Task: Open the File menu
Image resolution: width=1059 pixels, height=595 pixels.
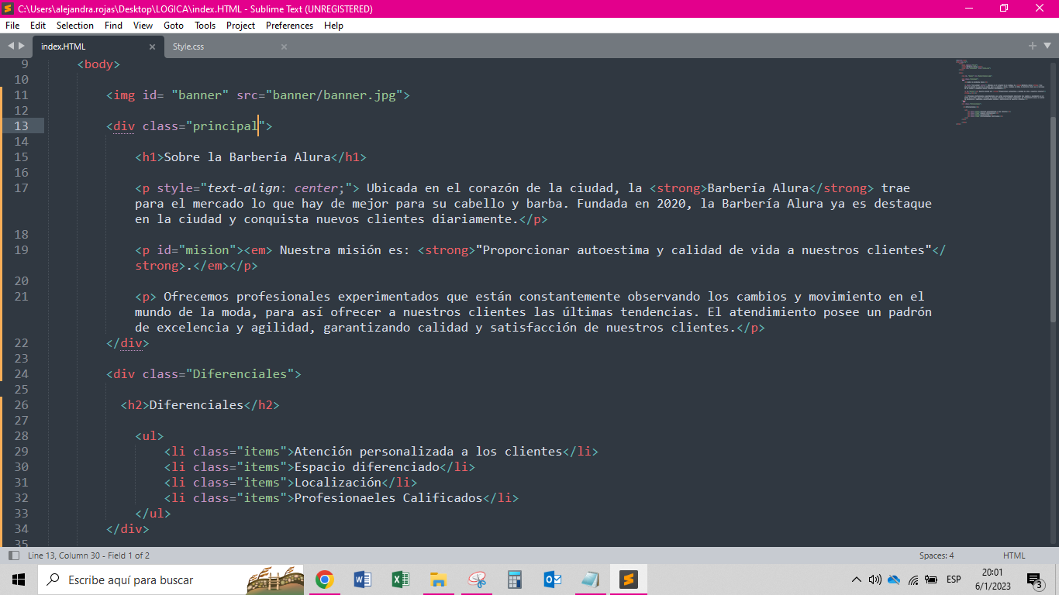Action: click(12, 26)
